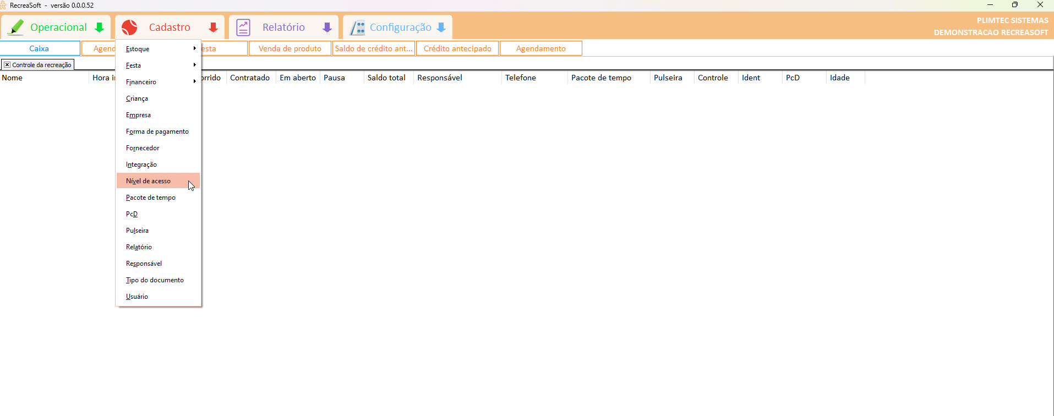
Task: Select Fornecedor menu entry
Action: click(x=158, y=148)
